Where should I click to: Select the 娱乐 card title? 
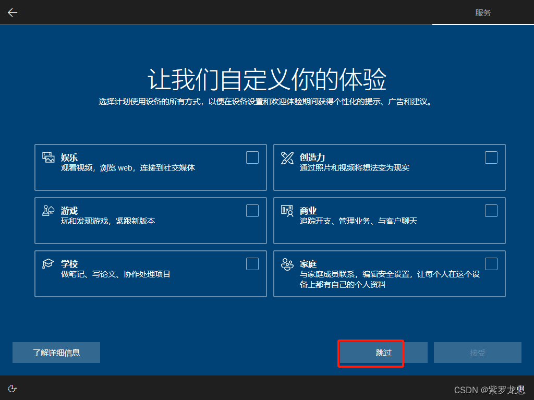coord(69,157)
